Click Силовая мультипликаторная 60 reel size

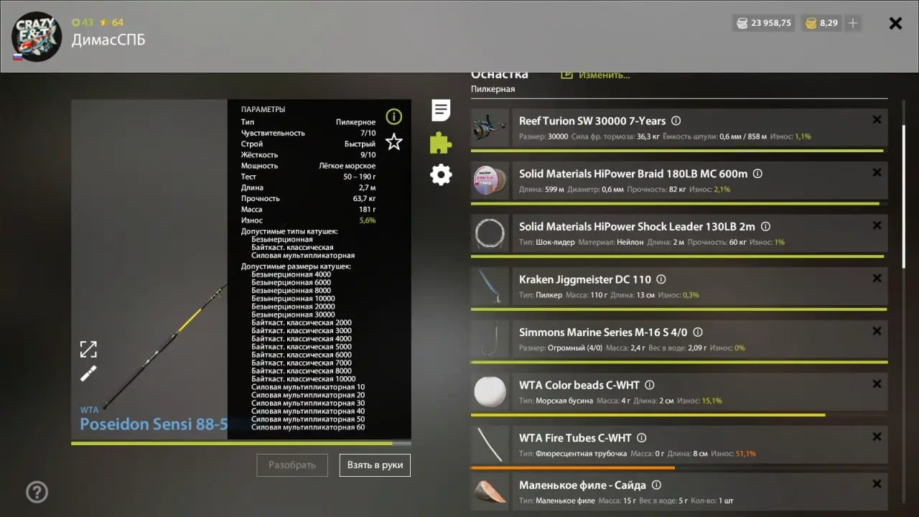(x=308, y=427)
